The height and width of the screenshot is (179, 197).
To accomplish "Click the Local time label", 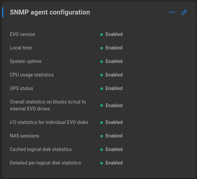I will (x=21, y=48).
